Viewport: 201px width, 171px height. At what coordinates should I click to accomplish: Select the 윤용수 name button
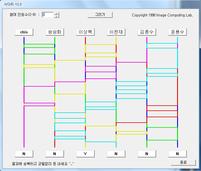click(x=177, y=32)
